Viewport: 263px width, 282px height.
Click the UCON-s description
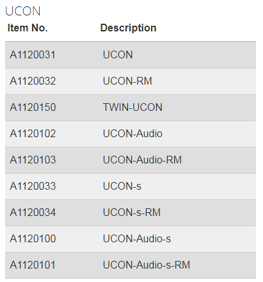coord(122,186)
